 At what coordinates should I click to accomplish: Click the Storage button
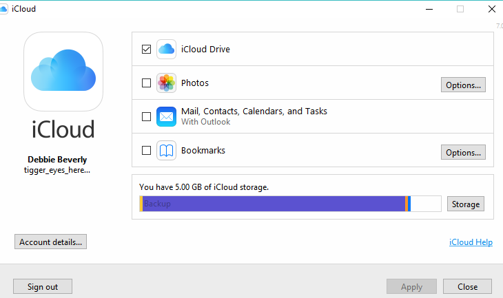pyautogui.click(x=466, y=204)
